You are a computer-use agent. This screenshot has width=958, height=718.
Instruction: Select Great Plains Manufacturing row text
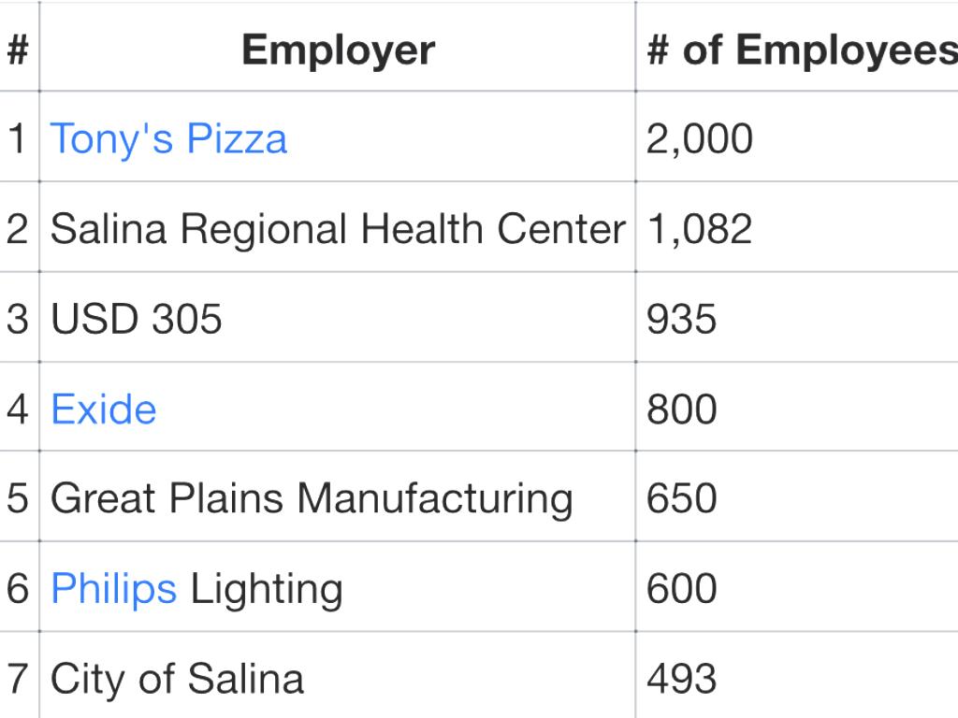[312, 498]
